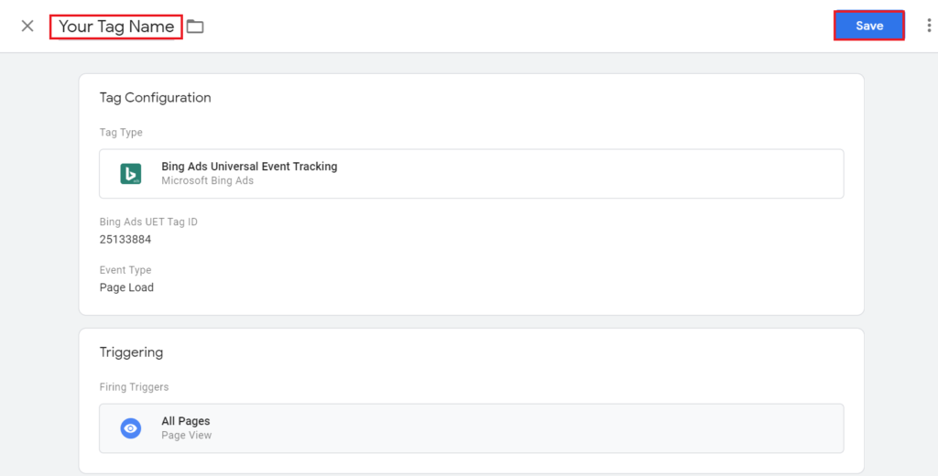The height and width of the screenshot is (476, 938).
Task: Close the tag editor with the X icon
Action: click(x=27, y=27)
